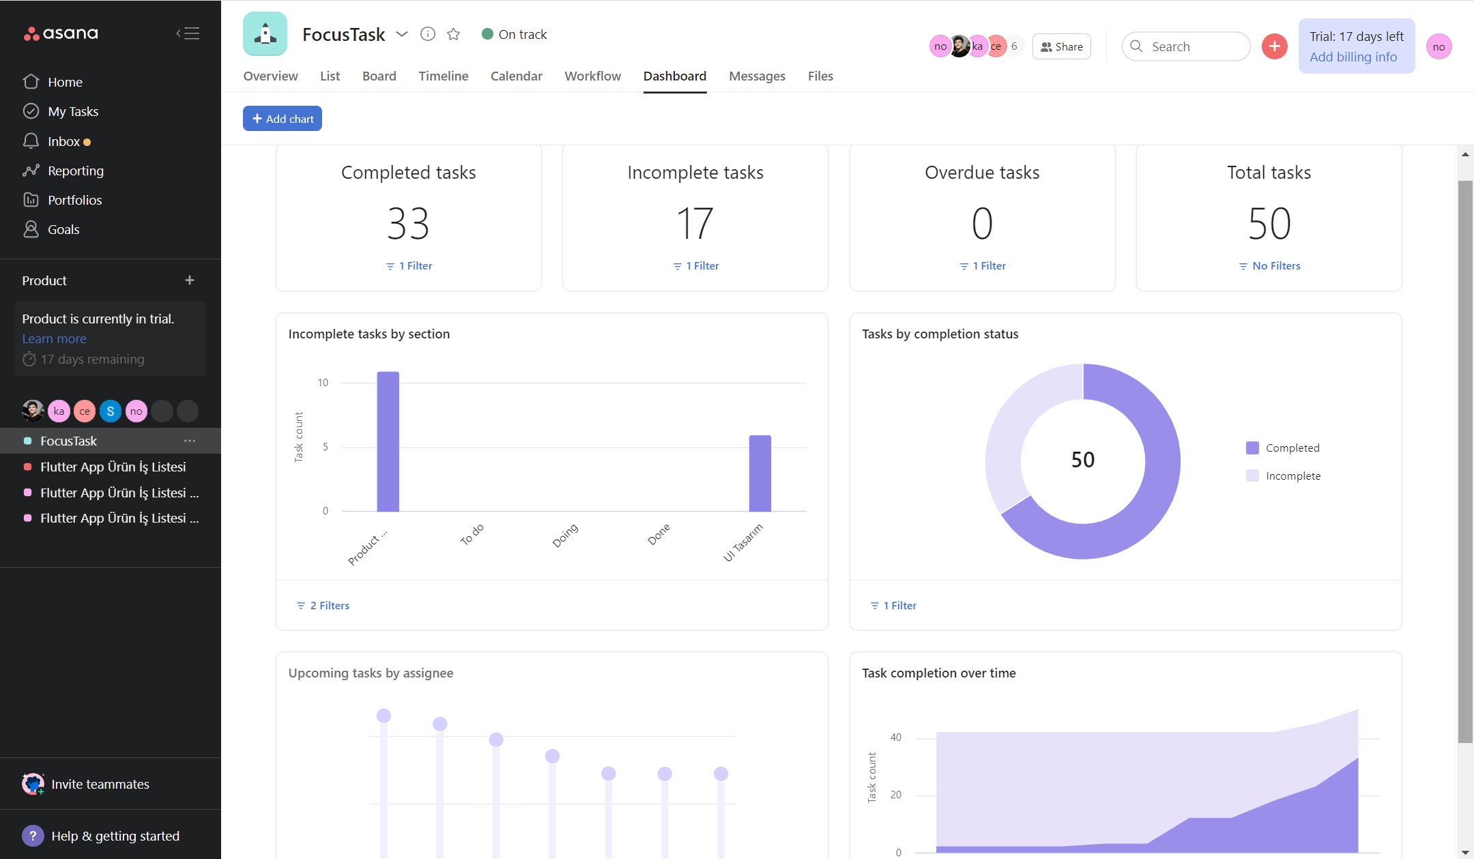Click the Add chart button
1474x859 pixels.
[282, 118]
